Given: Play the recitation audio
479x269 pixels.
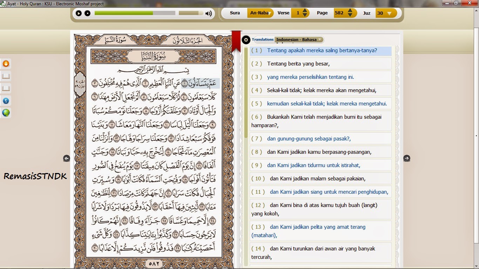Looking at the screenshot, I should [x=79, y=13].
